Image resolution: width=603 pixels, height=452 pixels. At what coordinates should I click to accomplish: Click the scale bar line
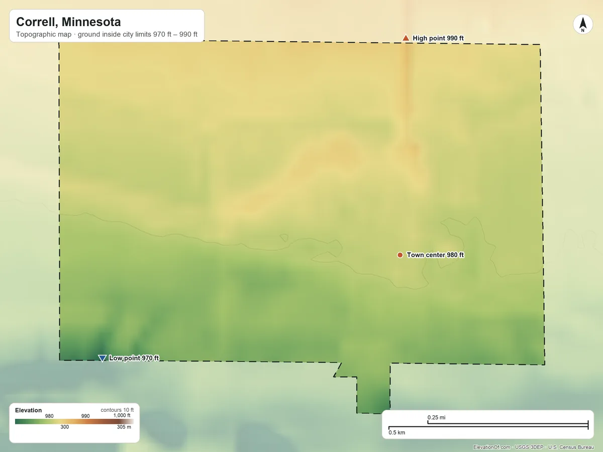pos(488,426)
